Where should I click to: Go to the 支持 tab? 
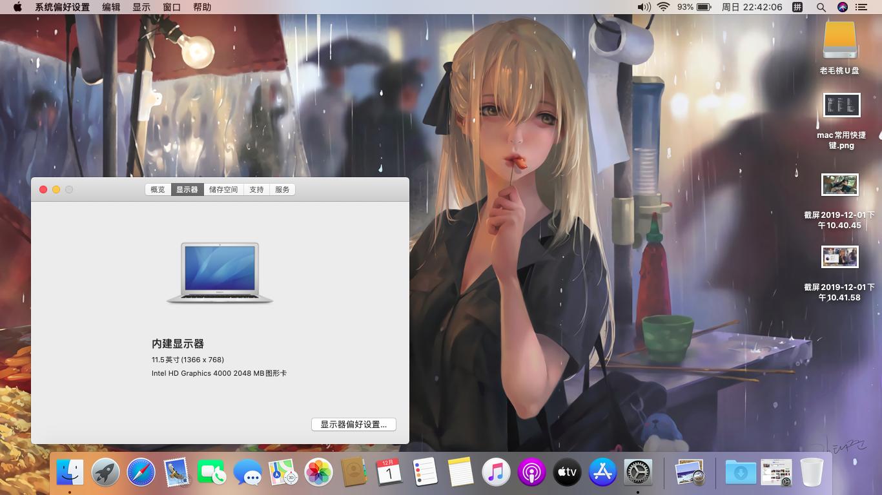coord(256,189)
